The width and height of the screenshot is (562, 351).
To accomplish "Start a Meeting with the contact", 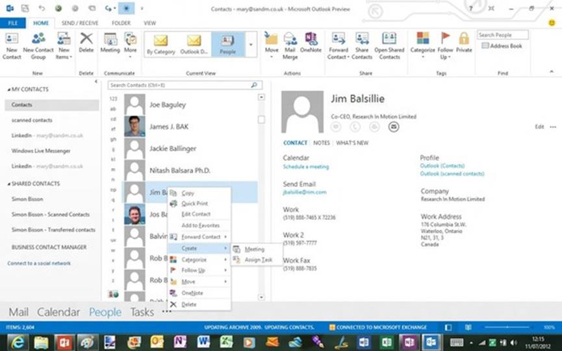I will click(110, 43).
